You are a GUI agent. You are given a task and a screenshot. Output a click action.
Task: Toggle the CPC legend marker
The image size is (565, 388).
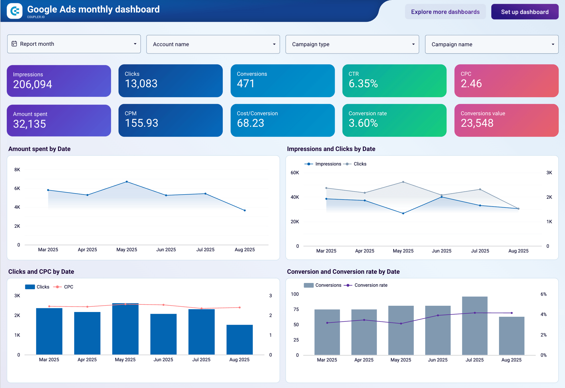tap(57, 287)
